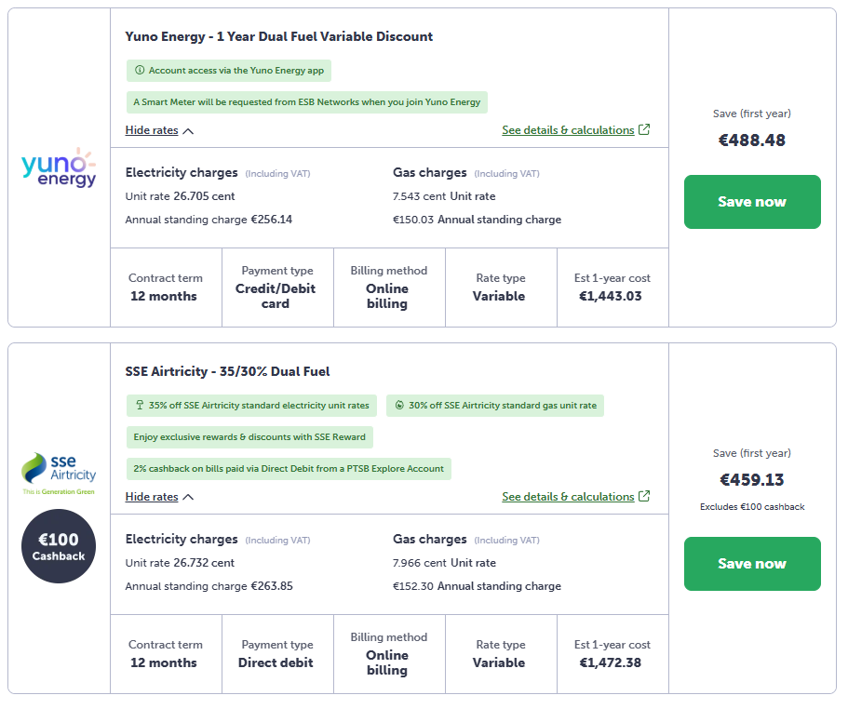Click the Smart Meter ESB Networks notice tag
848x709 pixels.
(x=306, y=102)
